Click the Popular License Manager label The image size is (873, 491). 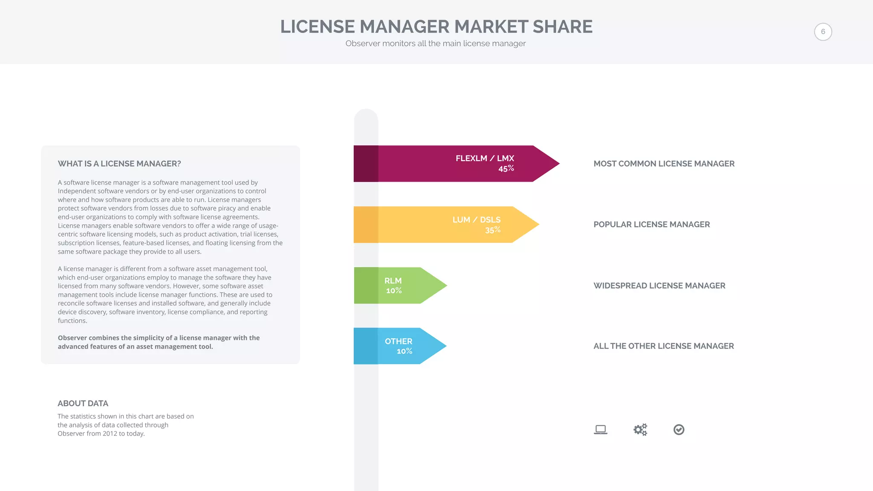[x=651, y=225]
